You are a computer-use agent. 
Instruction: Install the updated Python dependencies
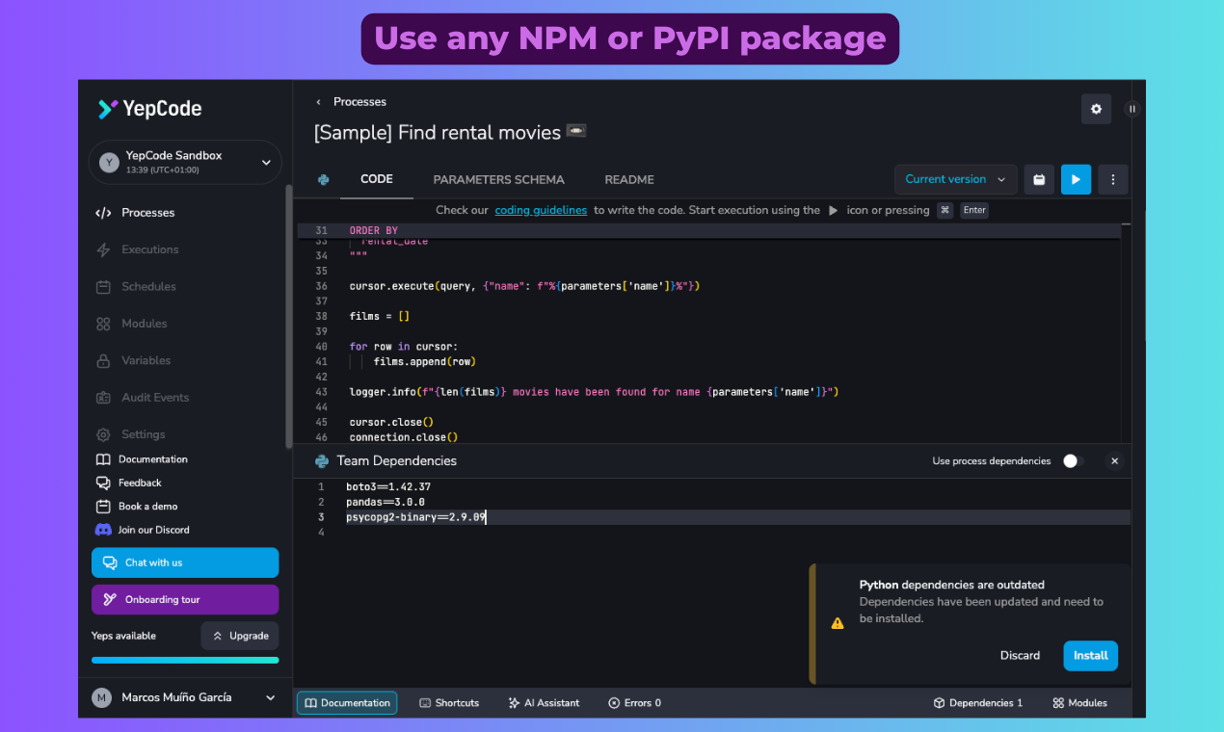(x=1090, y=656)
